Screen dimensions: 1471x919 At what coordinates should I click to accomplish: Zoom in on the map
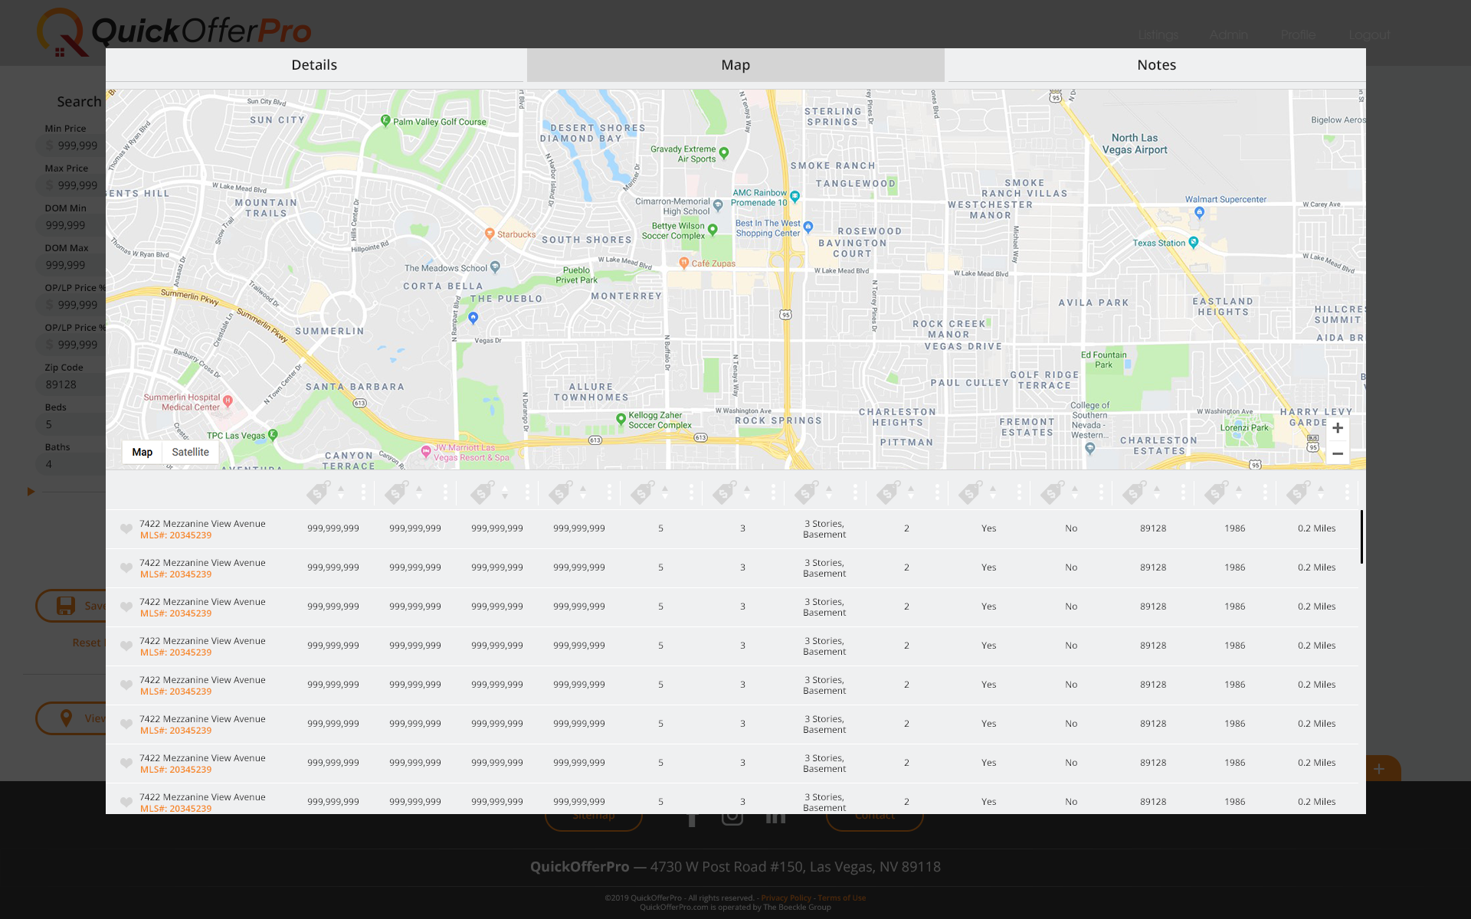1337,428
